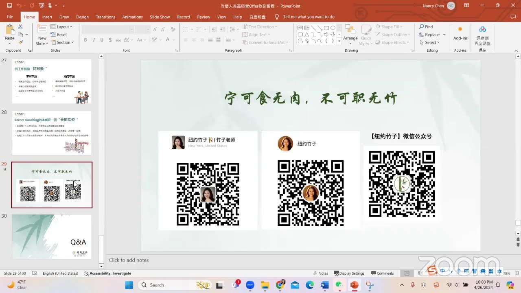Toggle Italic formatting
This screenshot has height=293, width=521.
pos(93,40)
